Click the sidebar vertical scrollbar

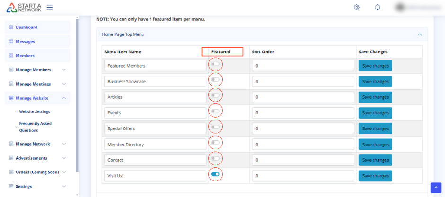pos(77,94)
